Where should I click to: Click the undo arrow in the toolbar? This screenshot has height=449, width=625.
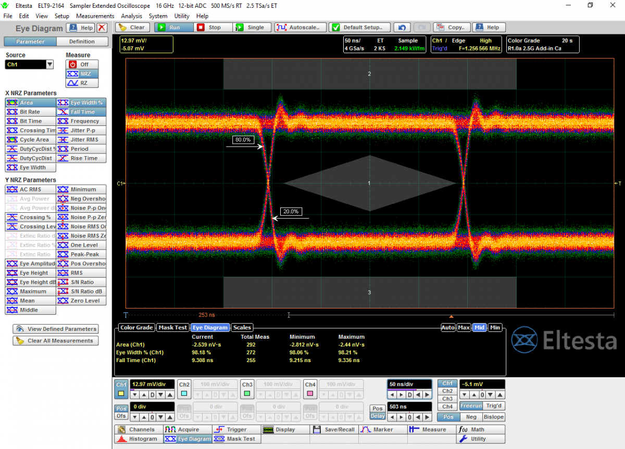(x=402, y=28)
